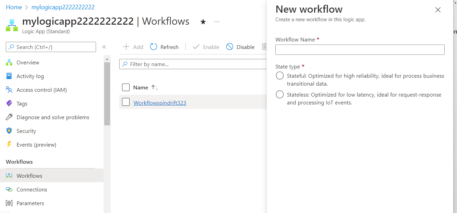This screenshot has height=213, width=457.
Task: Open the Workflowspindrift323 workflow link
Action: pyautogui.click(x=160, y=103)
